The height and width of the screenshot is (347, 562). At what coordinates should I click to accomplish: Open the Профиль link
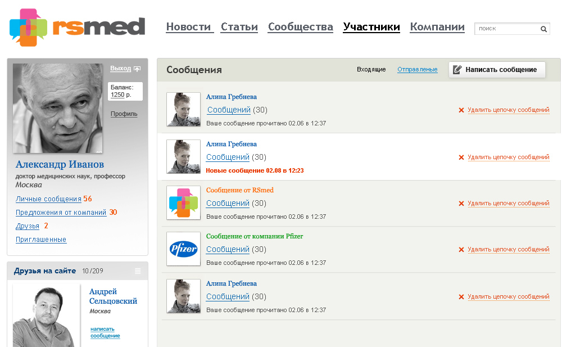tap(124, 114)
